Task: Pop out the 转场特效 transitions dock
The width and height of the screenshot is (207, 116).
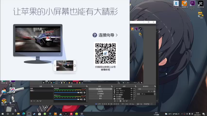Action: click(x=155, y=86)
